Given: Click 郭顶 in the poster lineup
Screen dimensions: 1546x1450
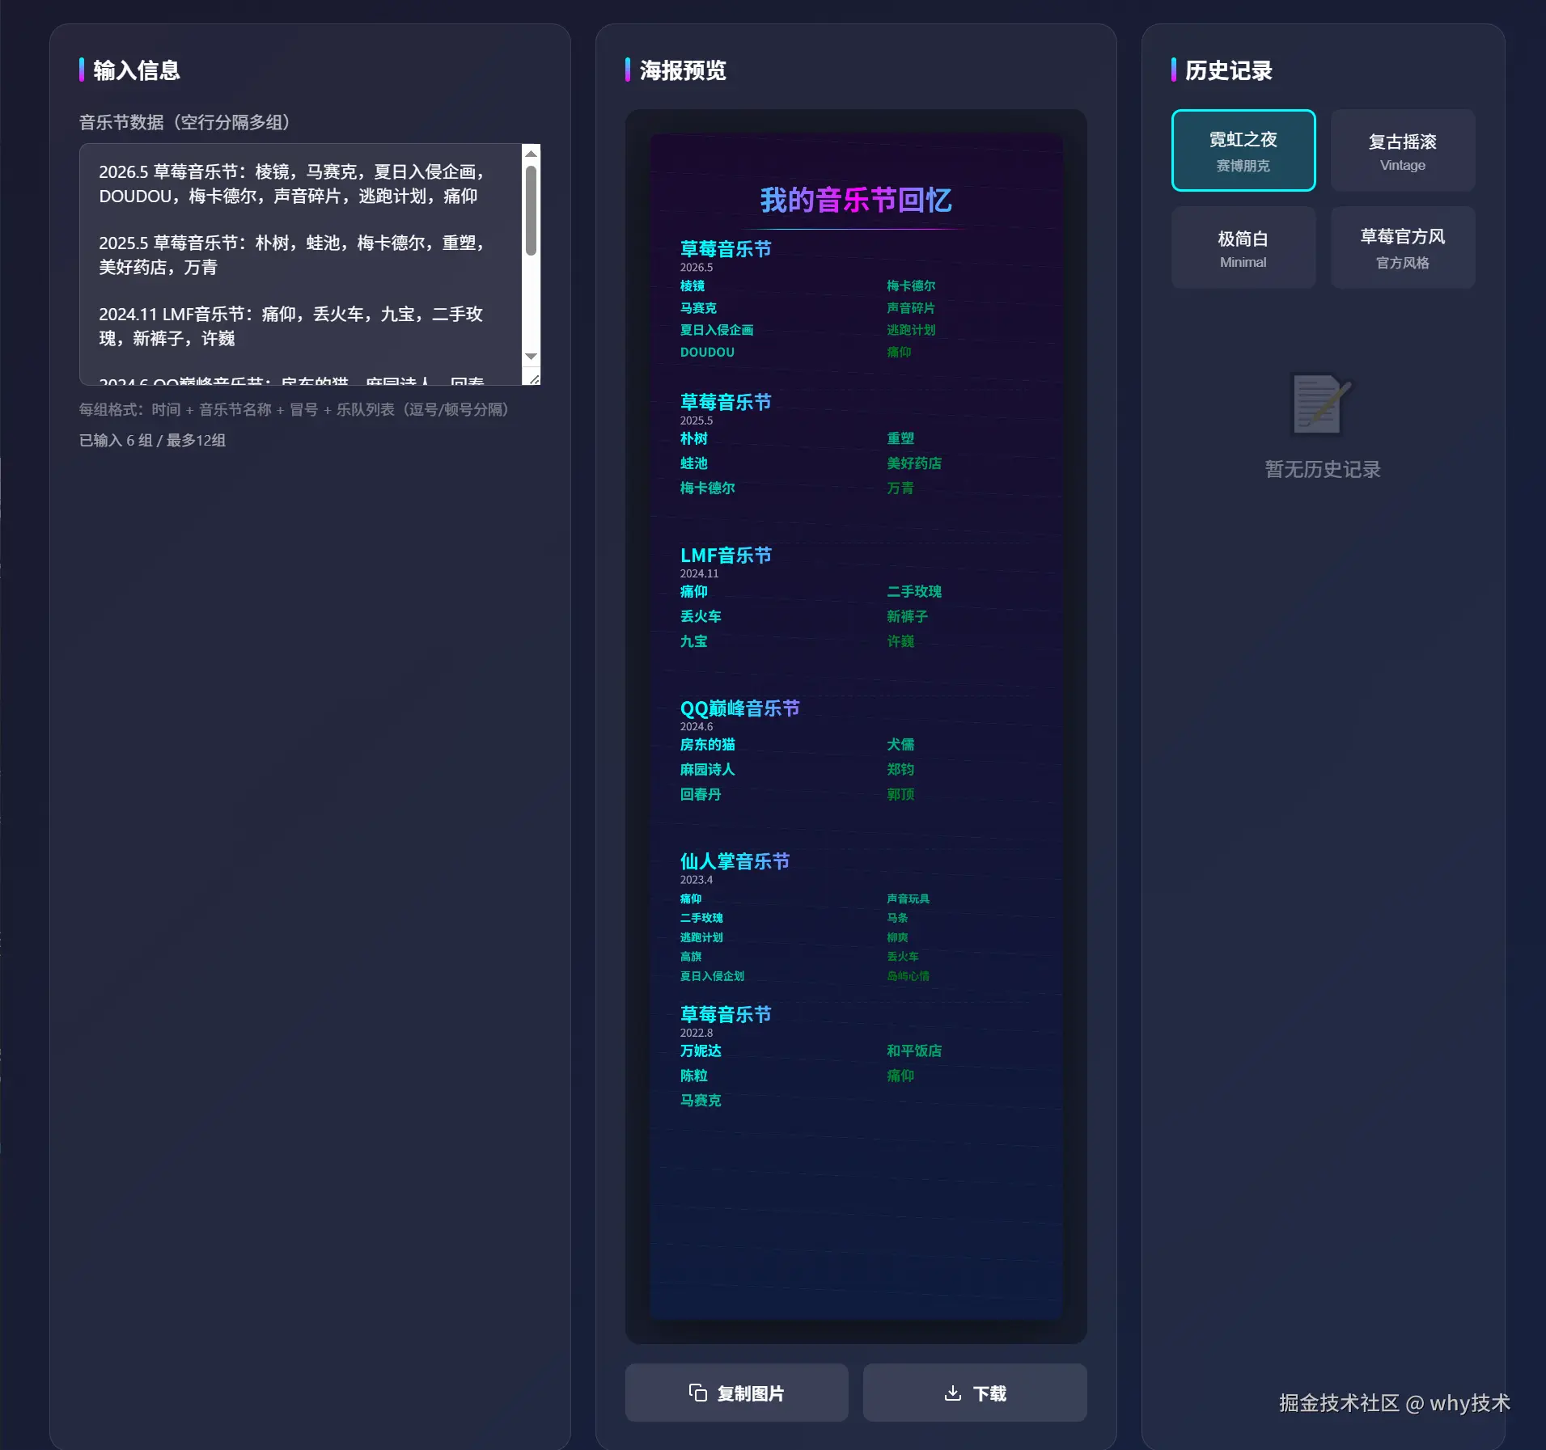Looking at the screenshot, I should 900,794.
